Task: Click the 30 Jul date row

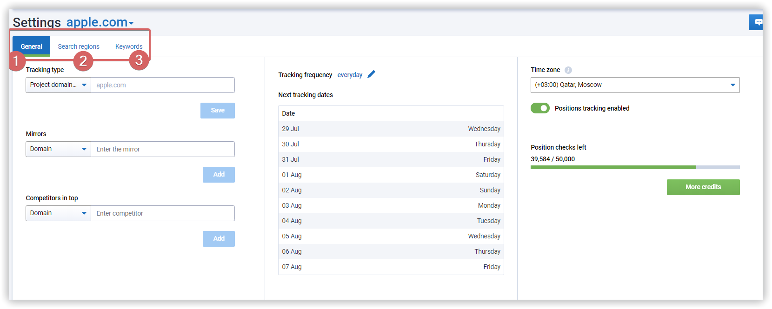Action: [x=391, y=144]
